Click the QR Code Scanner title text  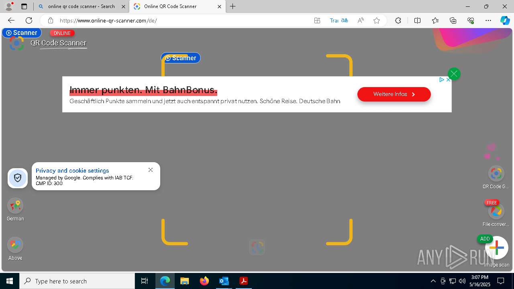[x=58, y=43]
